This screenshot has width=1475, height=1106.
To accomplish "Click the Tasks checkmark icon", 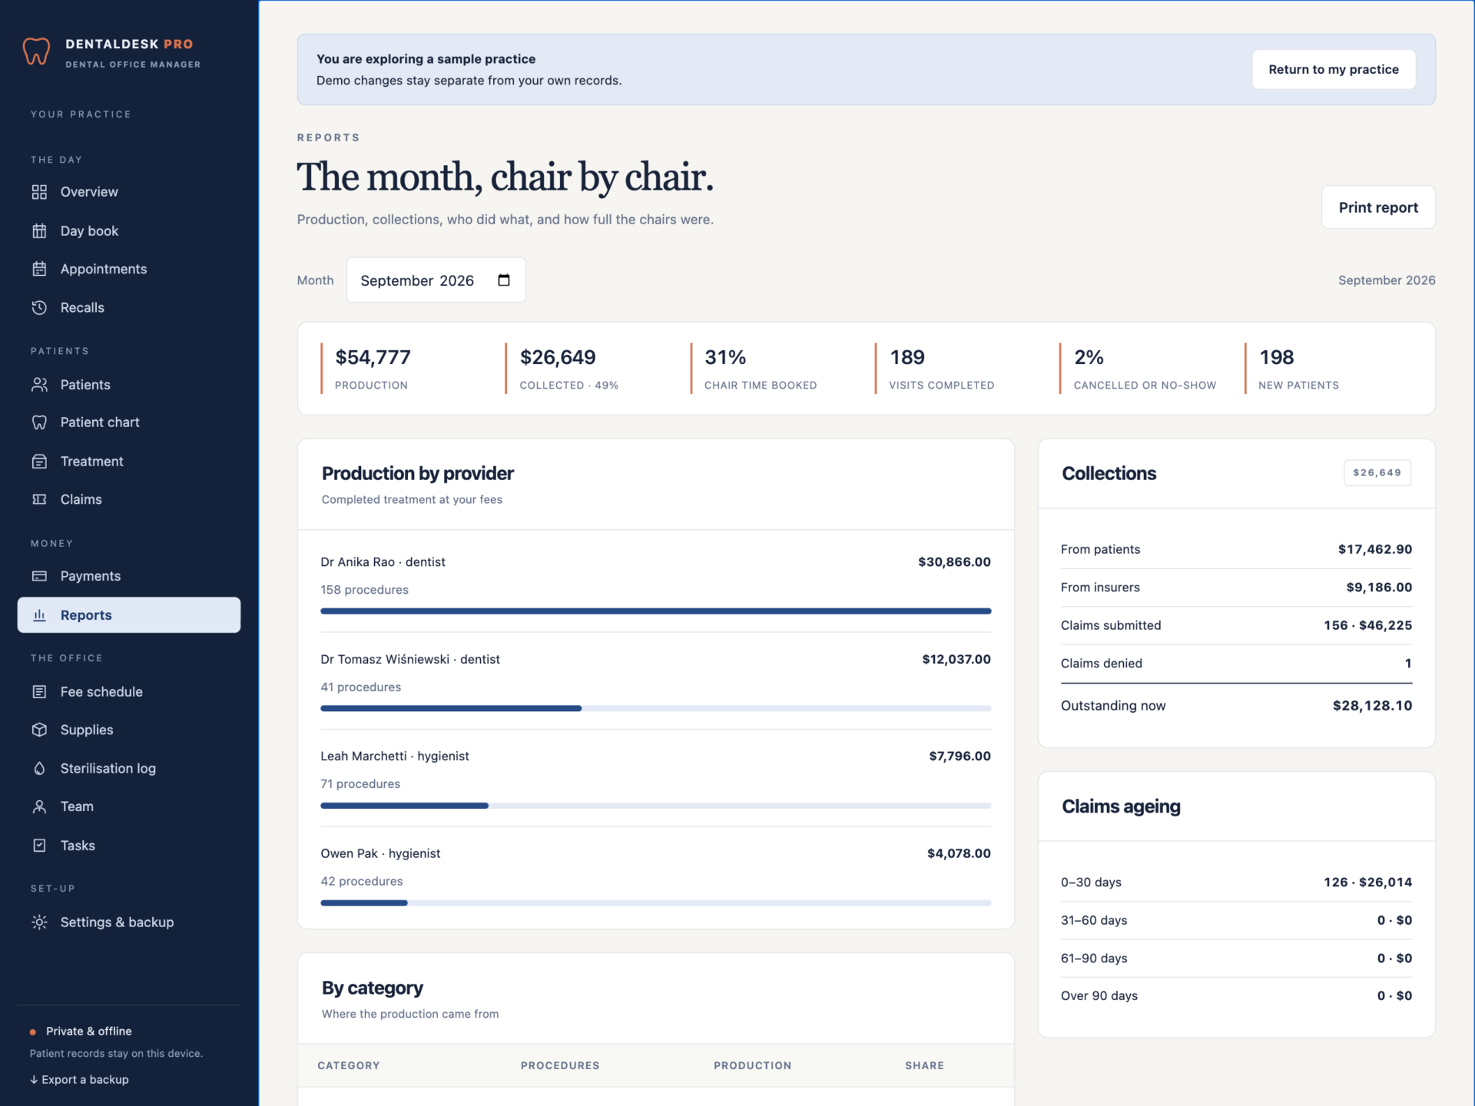I will click(x=39, y=846).
